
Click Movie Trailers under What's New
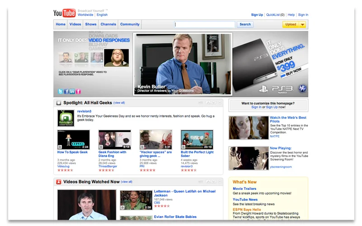[244, 188]
